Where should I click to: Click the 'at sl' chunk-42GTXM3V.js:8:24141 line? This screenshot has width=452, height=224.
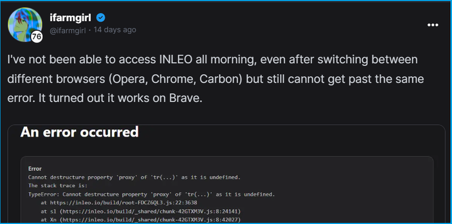click(141, 211)
